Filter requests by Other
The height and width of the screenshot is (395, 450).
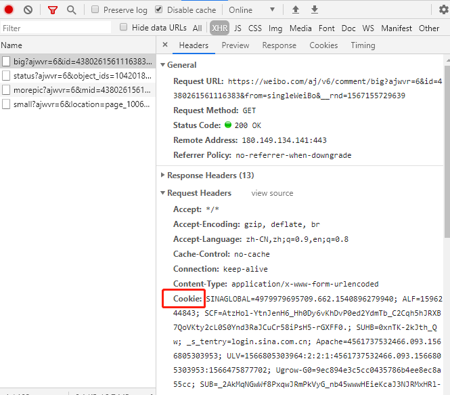[x=429, y=28]
